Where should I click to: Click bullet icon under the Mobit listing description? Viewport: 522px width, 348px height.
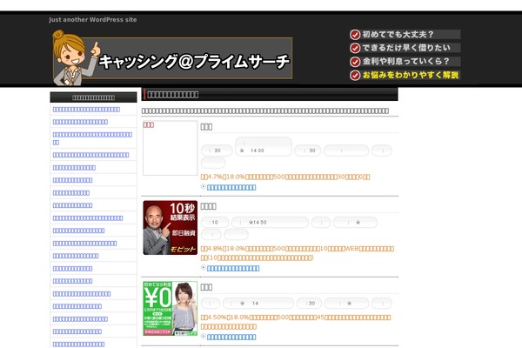tap(203, 267)
